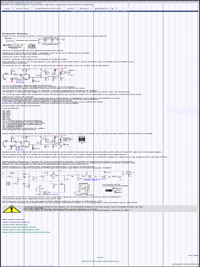Click the green 'alarma' link in the battery paragraph

(x=21, y=201)
